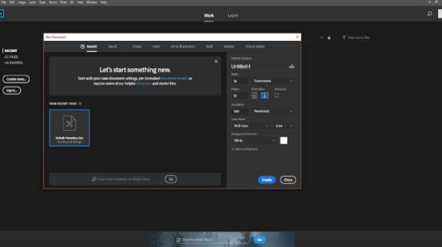
Task: Select the Recent tab in New Document
Action: (x=92, y=47)
